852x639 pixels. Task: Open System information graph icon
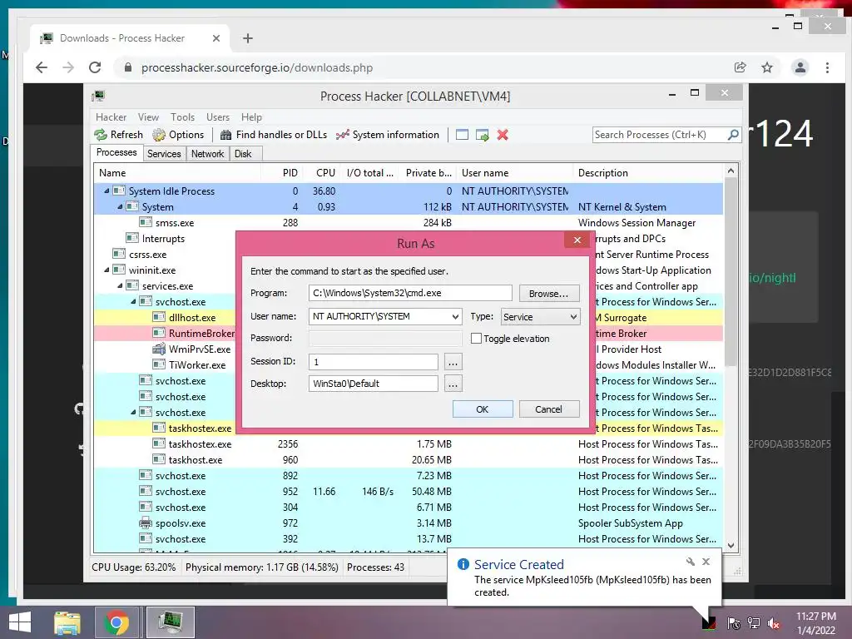coord(342,135)
